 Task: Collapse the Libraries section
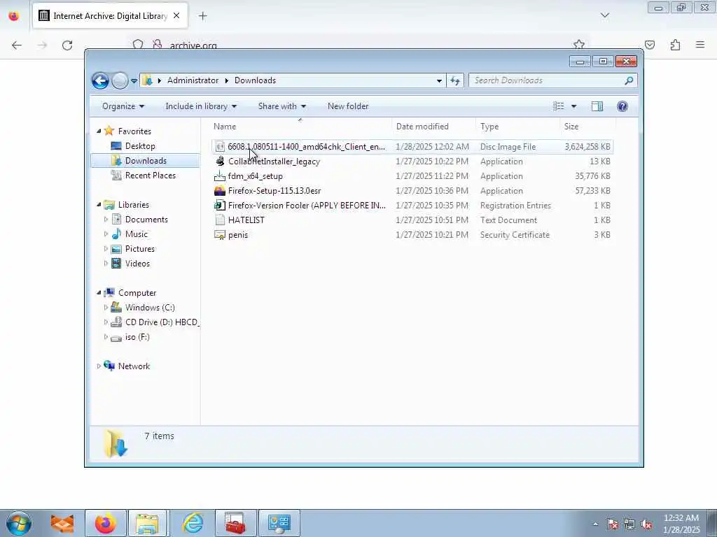[x=99, y=205]
